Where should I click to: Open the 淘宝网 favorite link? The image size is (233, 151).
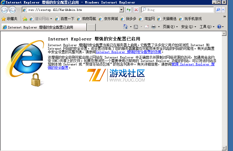[x=147, y=19]
